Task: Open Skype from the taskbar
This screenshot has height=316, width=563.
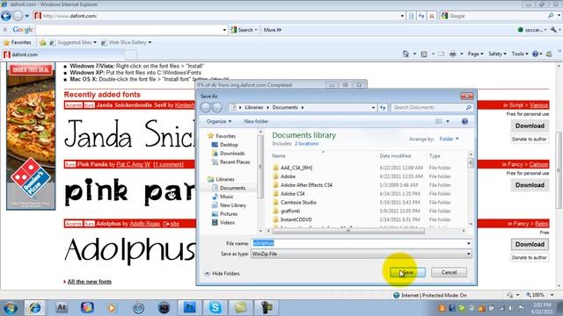Action: (x=215, y=308)
